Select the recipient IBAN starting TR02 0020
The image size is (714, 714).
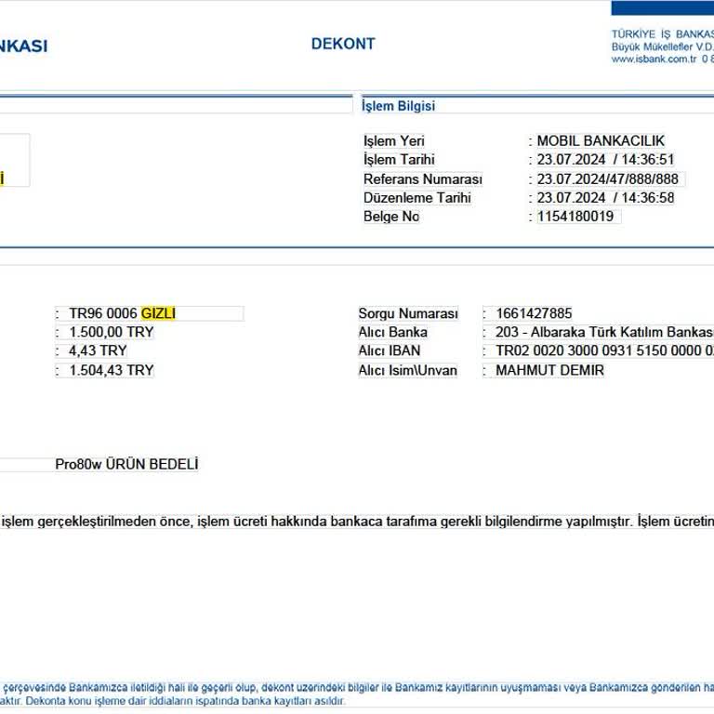pos(604,350)
